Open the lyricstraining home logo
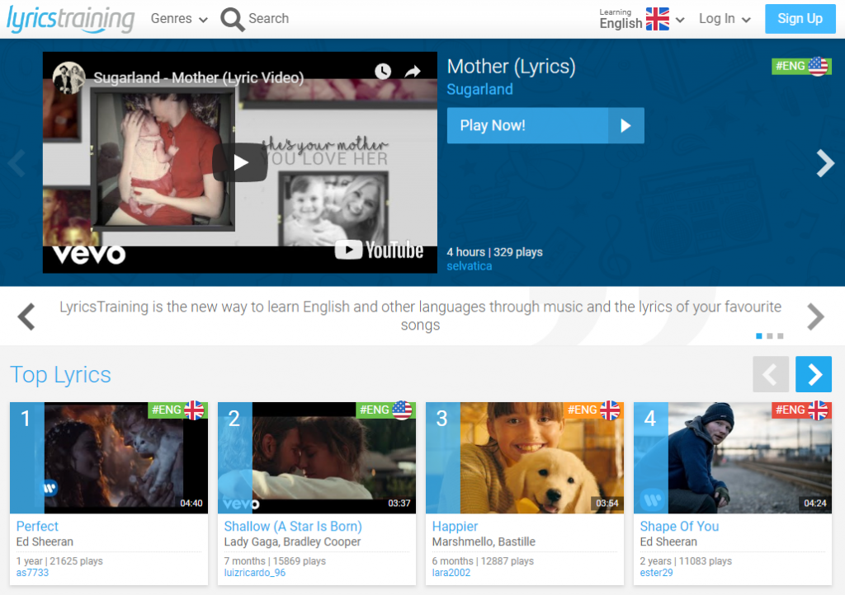This screenshot has height=595, width=845. pyautogui.click(x=71, y=19)
